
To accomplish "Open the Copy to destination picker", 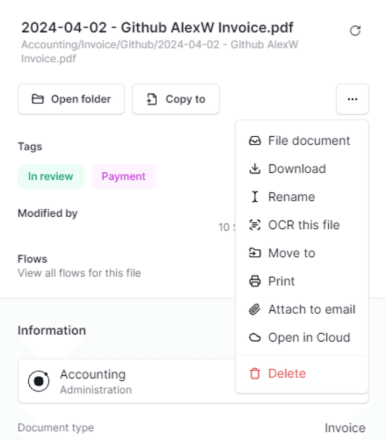I will pyautogui.click(x=176, y=99).
